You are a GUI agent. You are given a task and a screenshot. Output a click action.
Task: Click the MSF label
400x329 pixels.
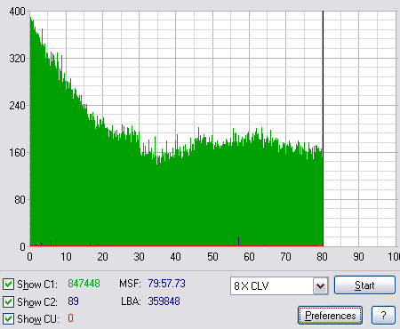[130, 284]
